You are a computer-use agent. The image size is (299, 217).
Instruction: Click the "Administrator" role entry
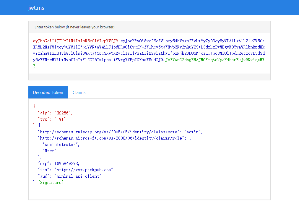click(x=61, y=145)
